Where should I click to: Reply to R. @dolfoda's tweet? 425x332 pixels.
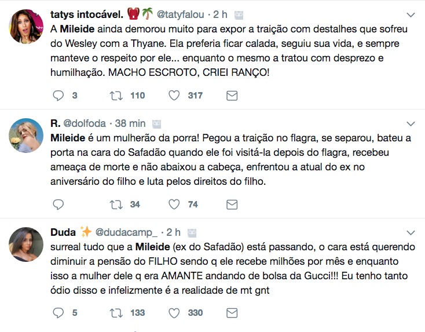point(58,204)
